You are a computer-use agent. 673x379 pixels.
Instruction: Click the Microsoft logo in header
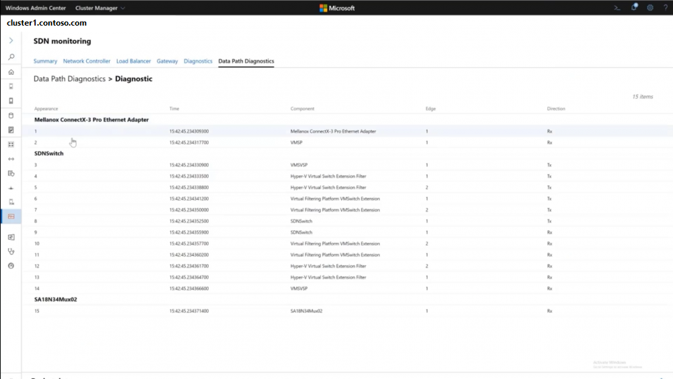[337, 7]
